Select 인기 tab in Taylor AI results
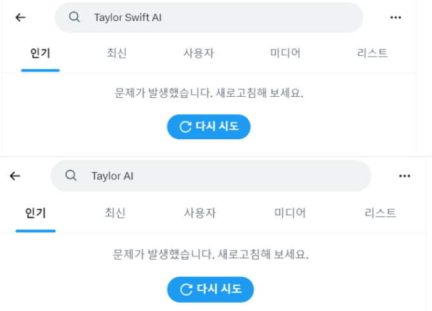Viewport: 432px width, 311px height. tap(36, 213)
